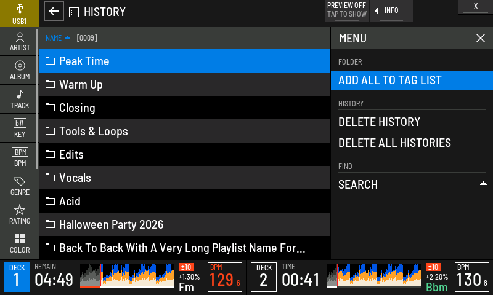Click the Vocals folder icon
Viewport: 493px width, 295px height.
(x=50, y=178)
